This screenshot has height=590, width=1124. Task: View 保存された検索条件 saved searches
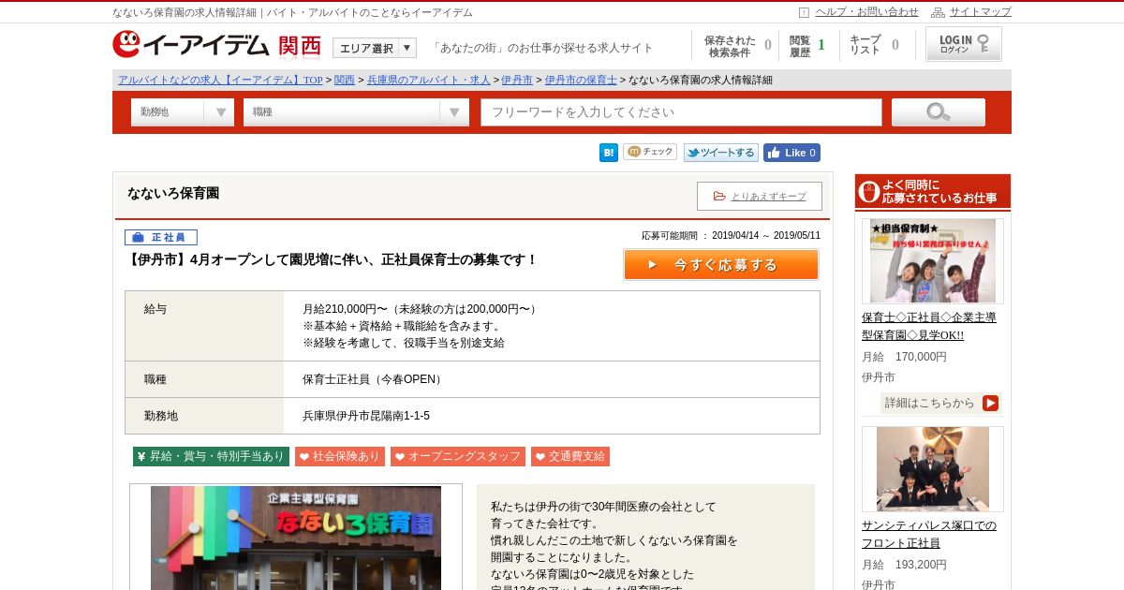click(x=737, y=46)
